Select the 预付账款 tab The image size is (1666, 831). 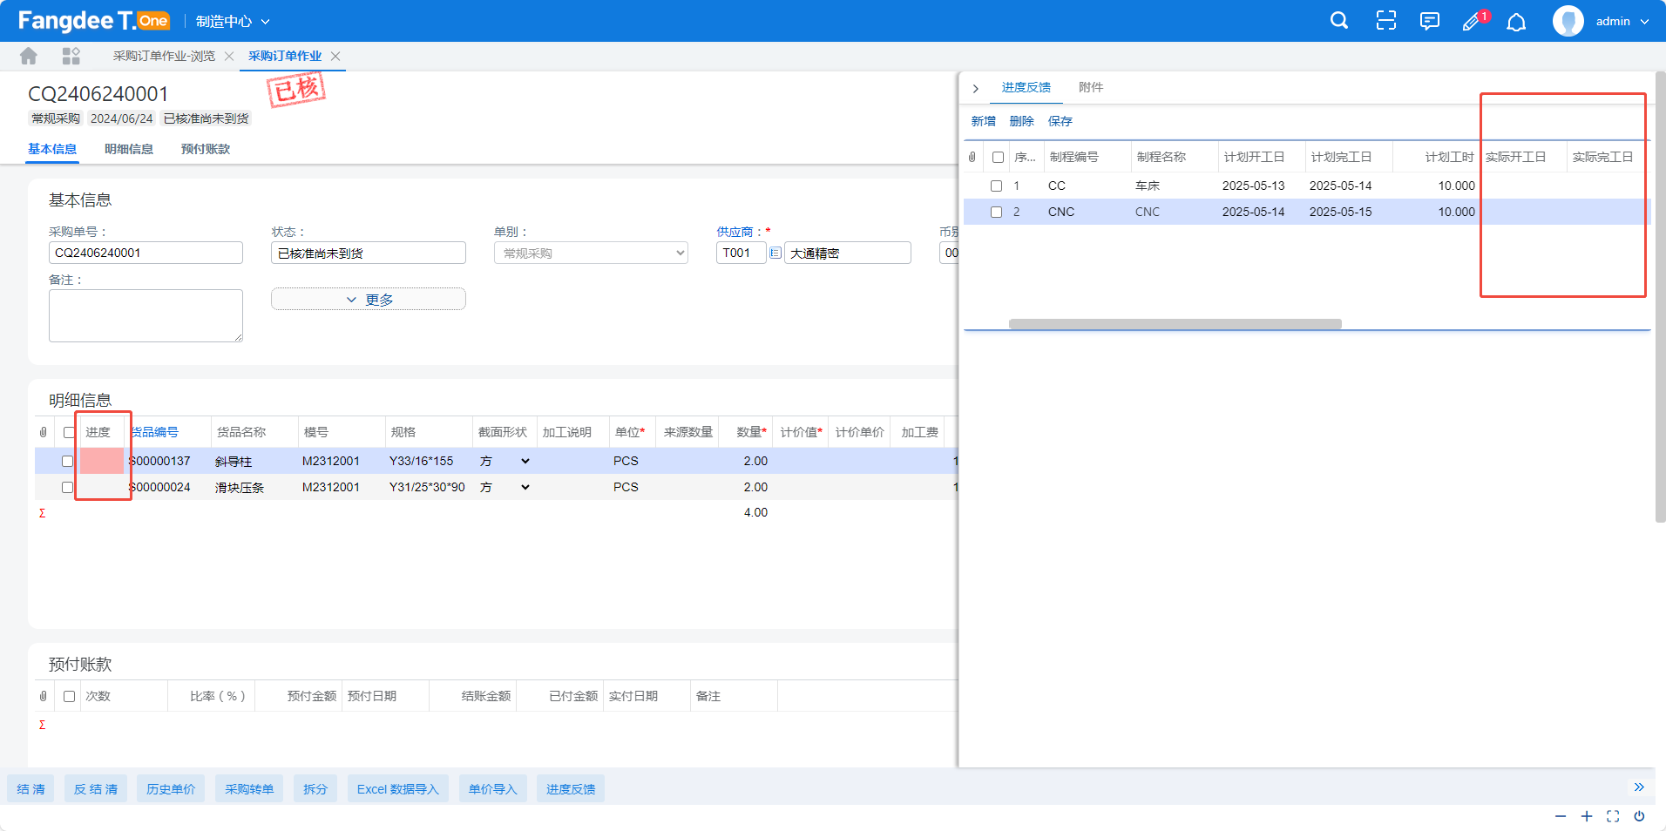click(206, 149)
